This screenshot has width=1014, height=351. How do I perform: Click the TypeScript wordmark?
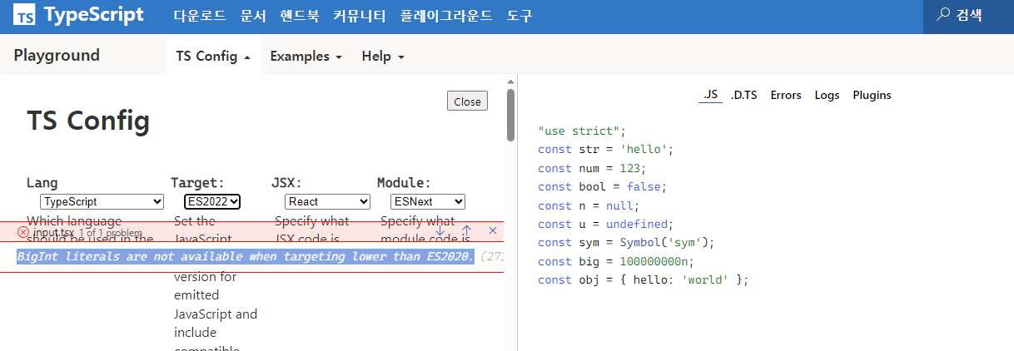click(x=94, y=15)
